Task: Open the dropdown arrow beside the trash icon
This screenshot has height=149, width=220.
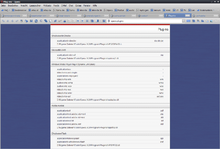Action: click(x=218, y=21)
